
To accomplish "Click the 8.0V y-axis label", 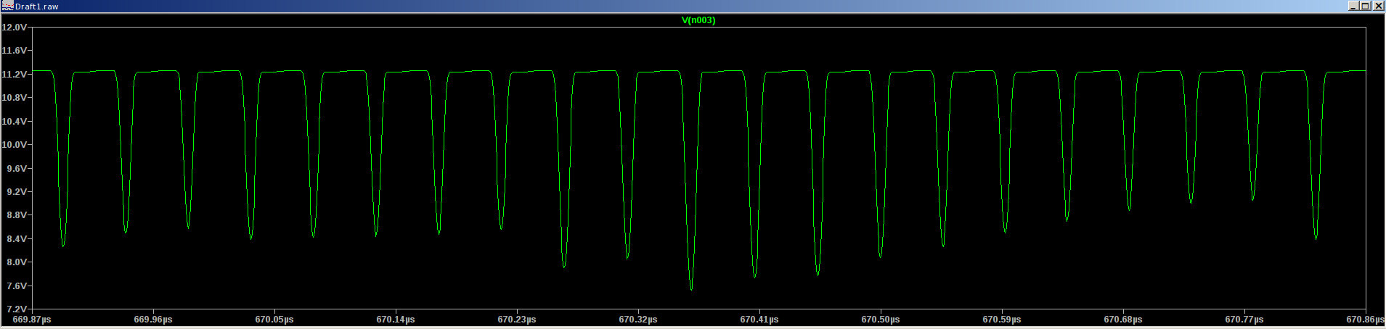I will tap(17, 262).
